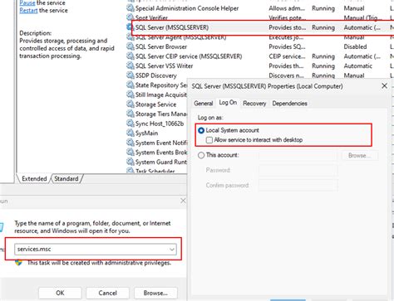Screen dimensions: 394x301
Task: Click Automatic startup type of SQL Server VSS Writer
Action: coord(358,66)
